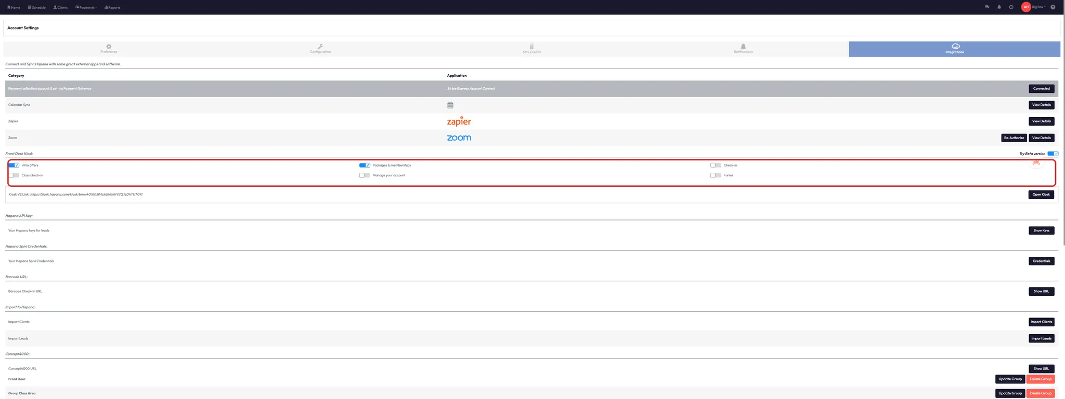This screenshot has height=399, width=1065.
Task: Show the Barcode Check-In URL
Action: (x=1042, y=292)
